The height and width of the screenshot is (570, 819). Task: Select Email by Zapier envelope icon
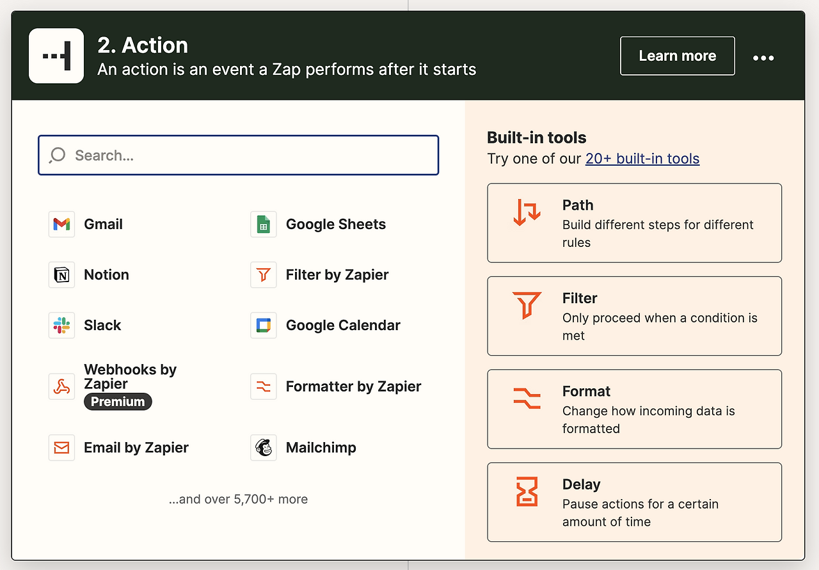click(x=61, y=448)
